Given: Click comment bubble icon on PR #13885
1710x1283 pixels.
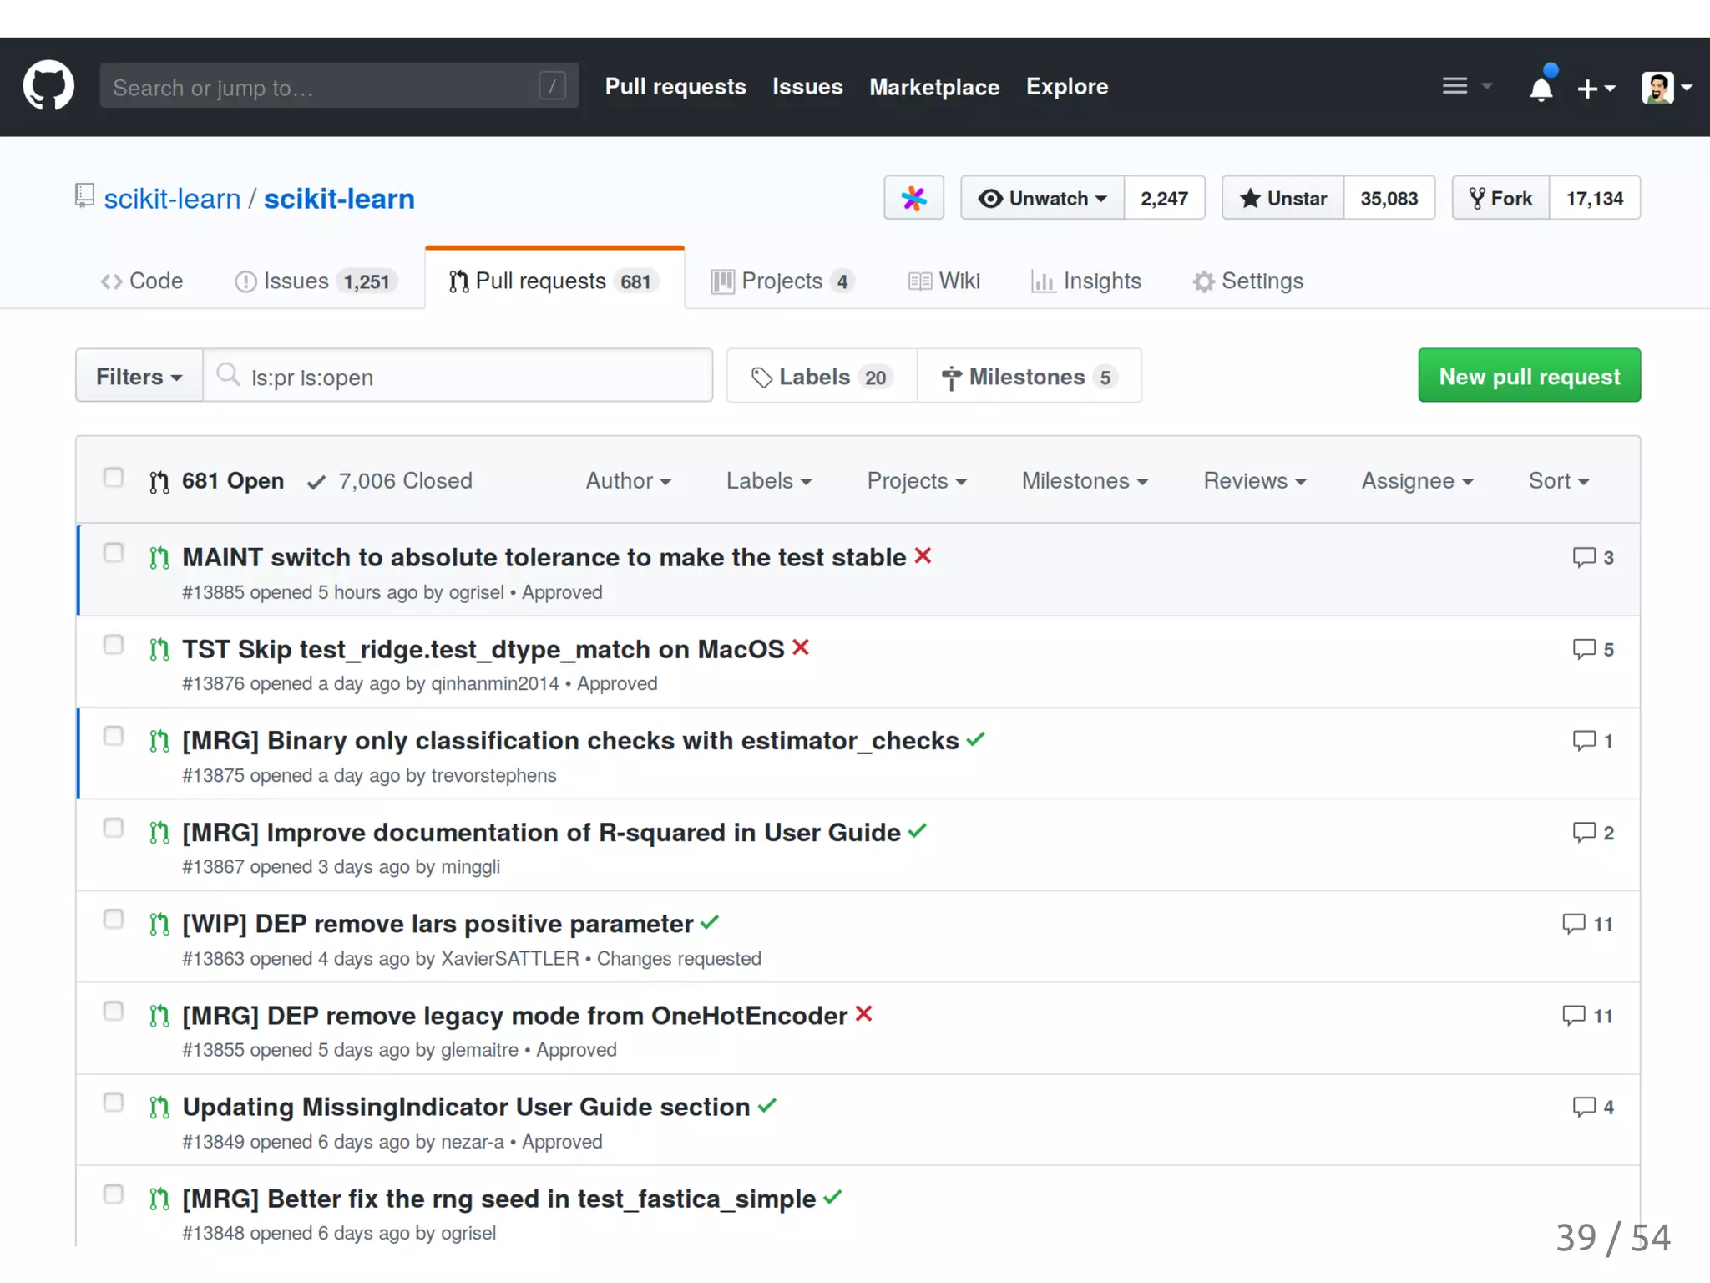Looking at the screenshot, I should click(x=1583, y=557).
